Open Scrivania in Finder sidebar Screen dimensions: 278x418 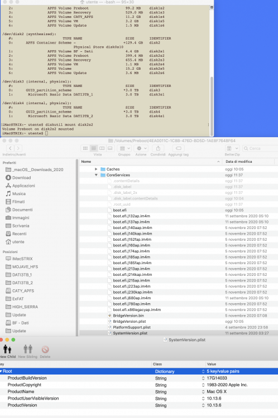click(x=17, y=226)
